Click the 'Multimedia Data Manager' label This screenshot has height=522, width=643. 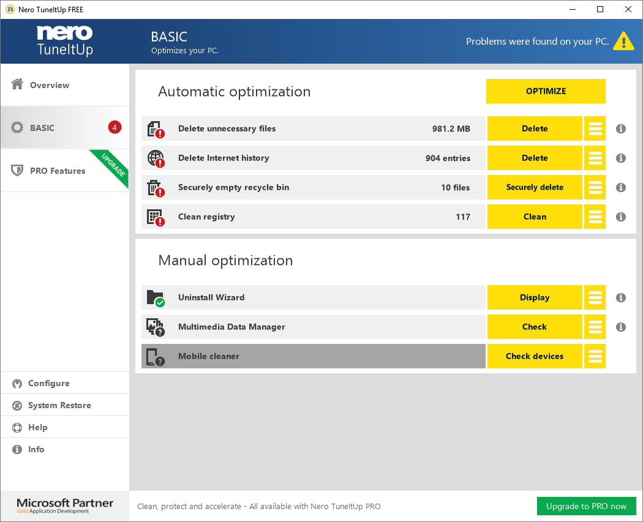231,327
